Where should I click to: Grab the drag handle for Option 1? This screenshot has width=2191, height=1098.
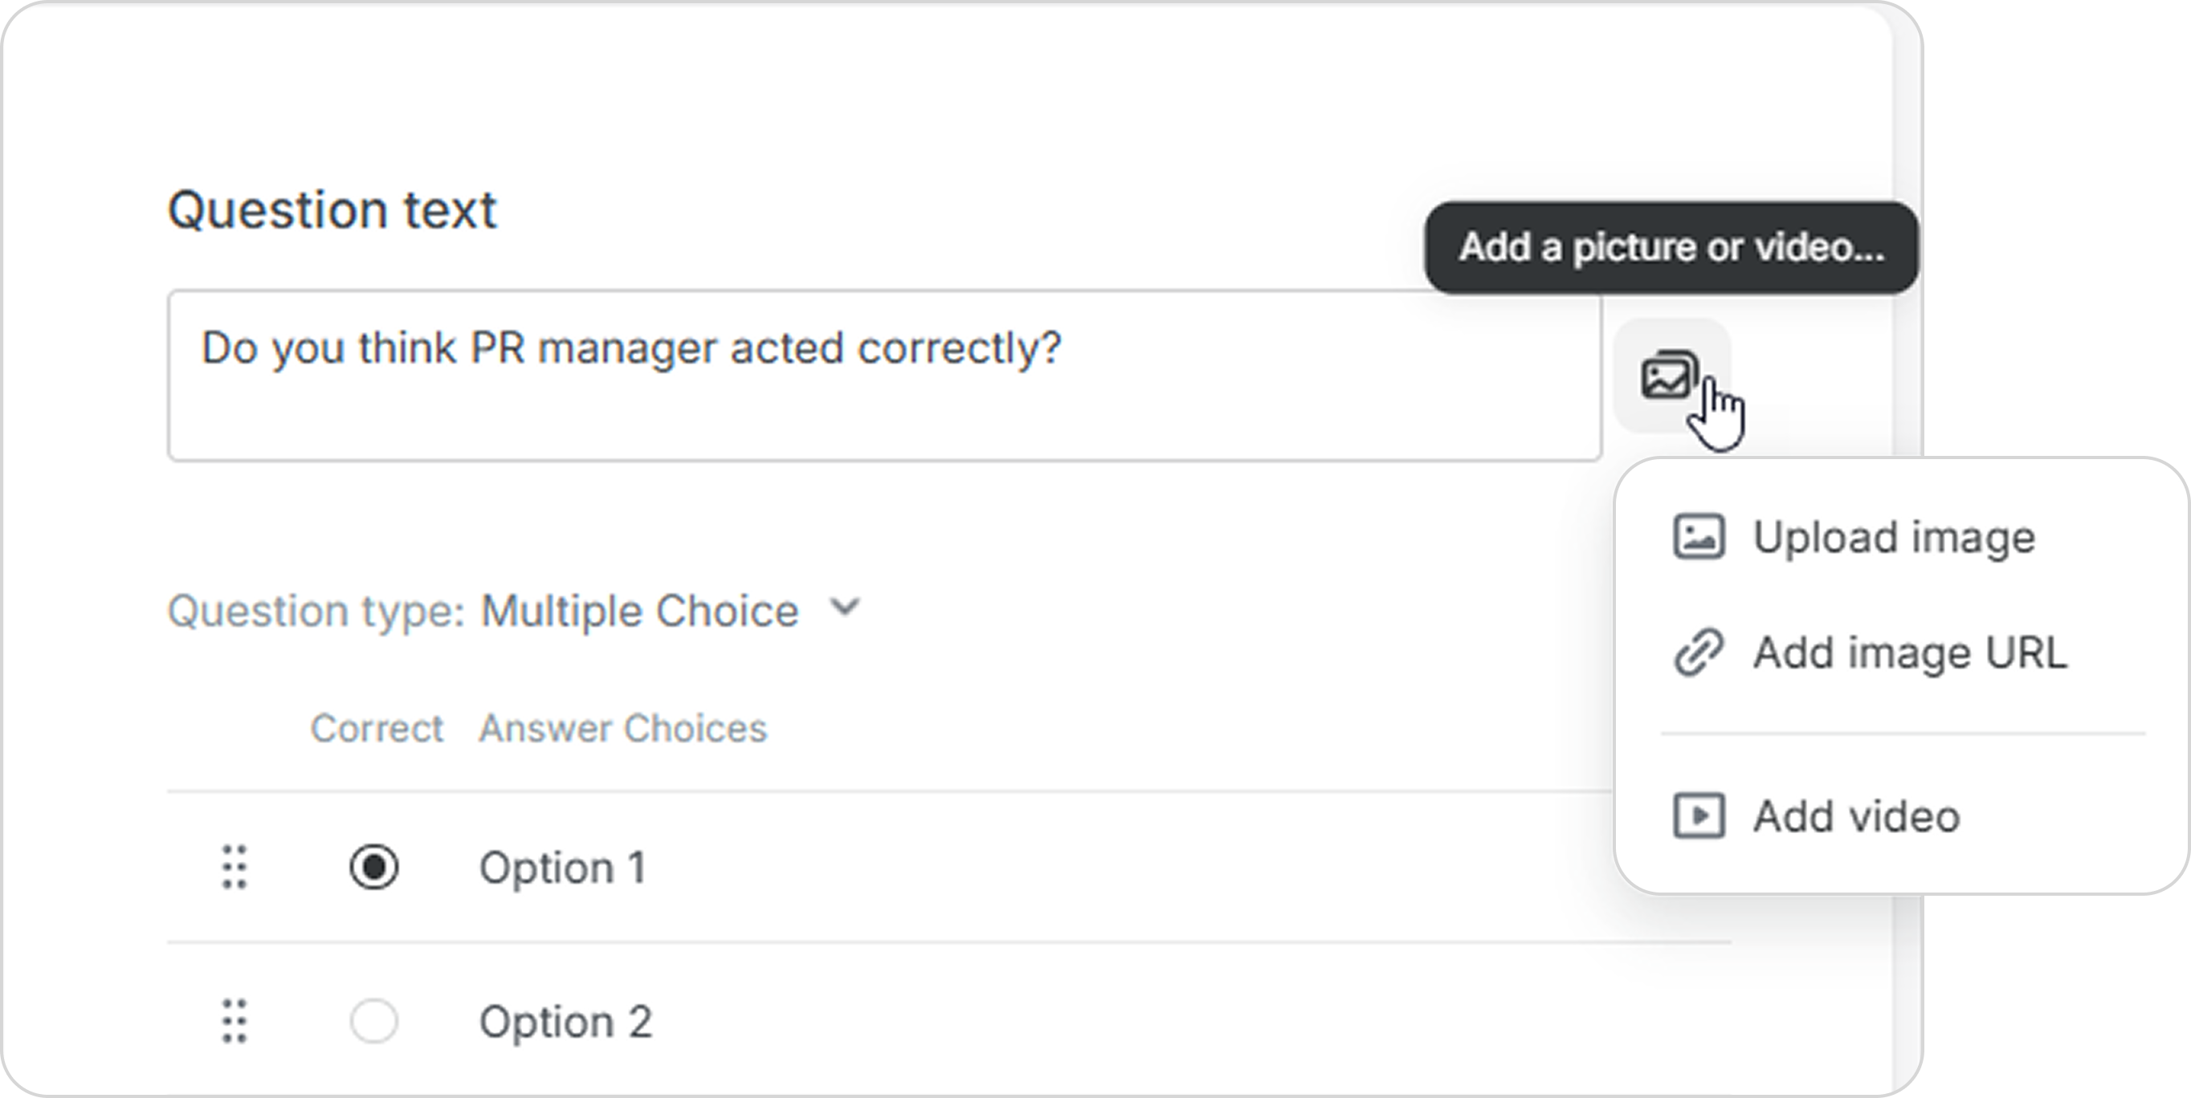tap(235, 867)
